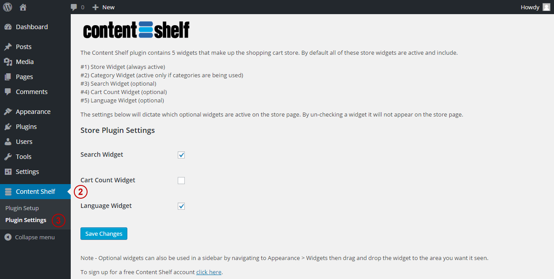Click the Appearance paintbrush icon
The height and width of the screenshot is (279, 554).
[8, 112]
